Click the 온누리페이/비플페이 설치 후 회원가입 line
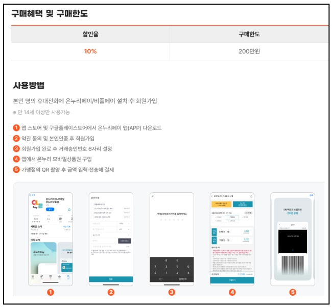 click(85, 101)
